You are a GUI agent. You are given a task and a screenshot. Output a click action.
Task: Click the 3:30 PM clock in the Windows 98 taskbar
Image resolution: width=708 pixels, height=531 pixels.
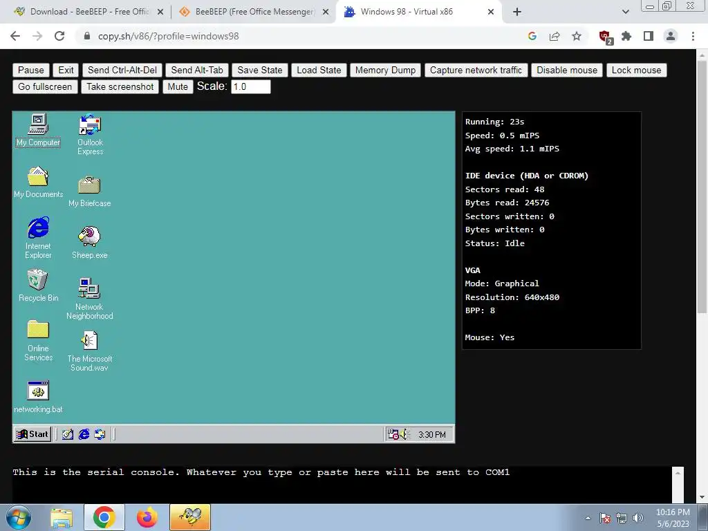(431, 435)
